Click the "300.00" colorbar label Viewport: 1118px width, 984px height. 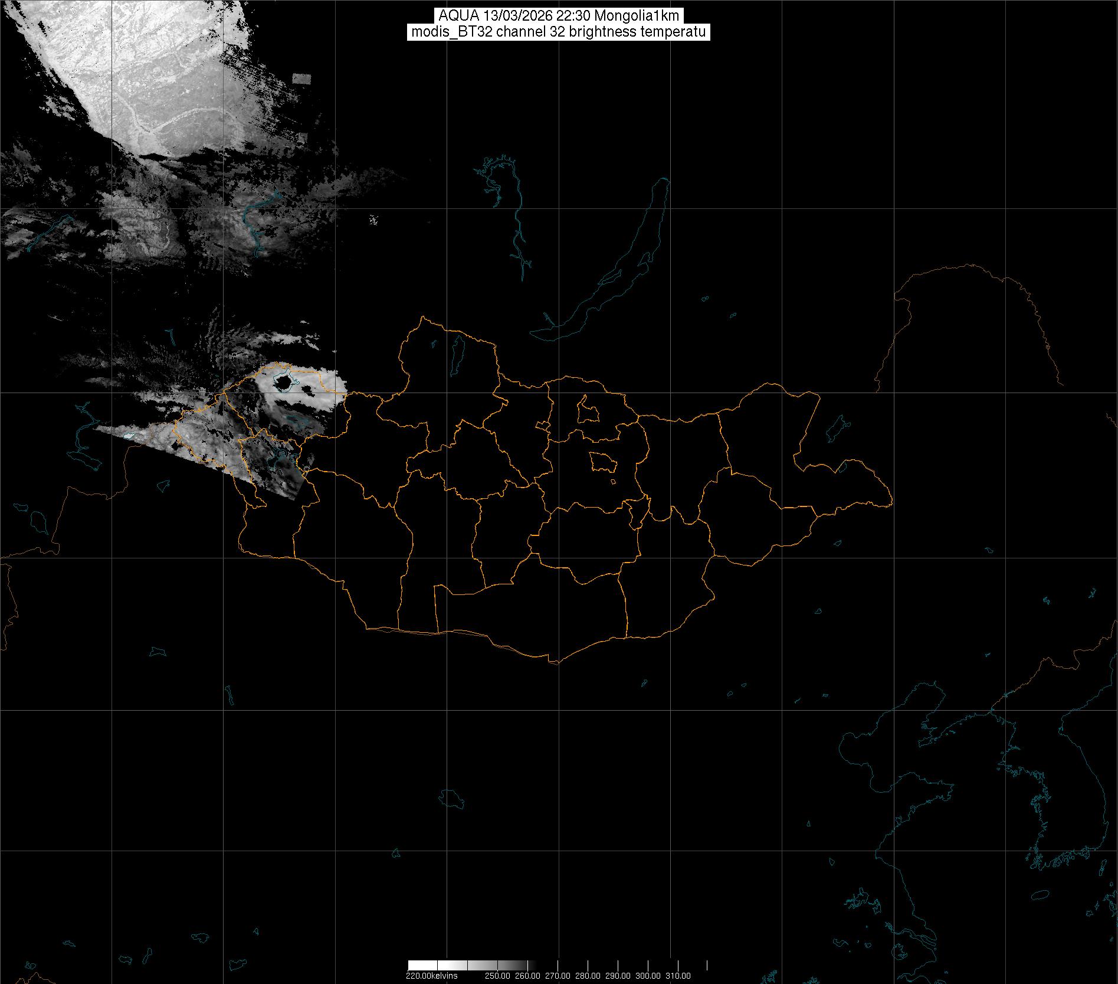pyautogui.click(x=648, y=976)
